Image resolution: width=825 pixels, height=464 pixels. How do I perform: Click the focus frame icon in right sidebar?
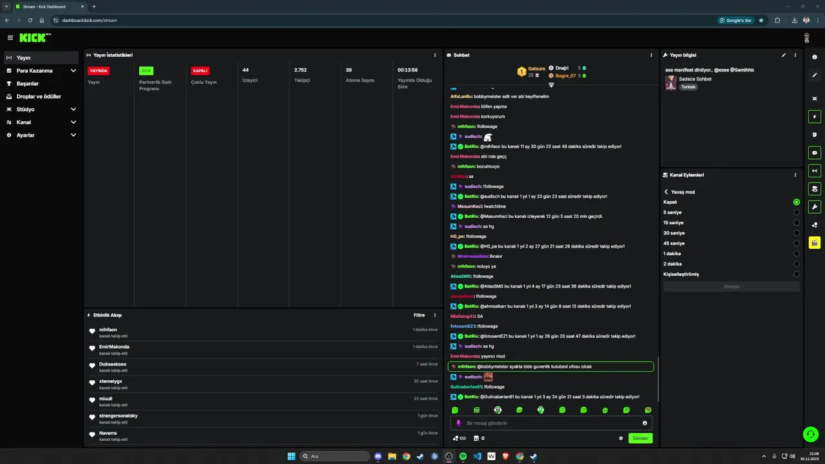point(815,99)
